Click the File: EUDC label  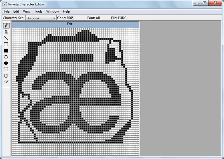[x=119, y=18]
